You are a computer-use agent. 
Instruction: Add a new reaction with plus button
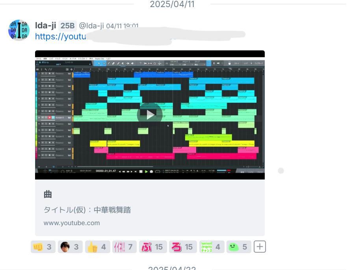coord(260,247)
